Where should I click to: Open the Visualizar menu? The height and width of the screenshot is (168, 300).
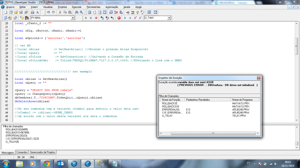point(48,7)
